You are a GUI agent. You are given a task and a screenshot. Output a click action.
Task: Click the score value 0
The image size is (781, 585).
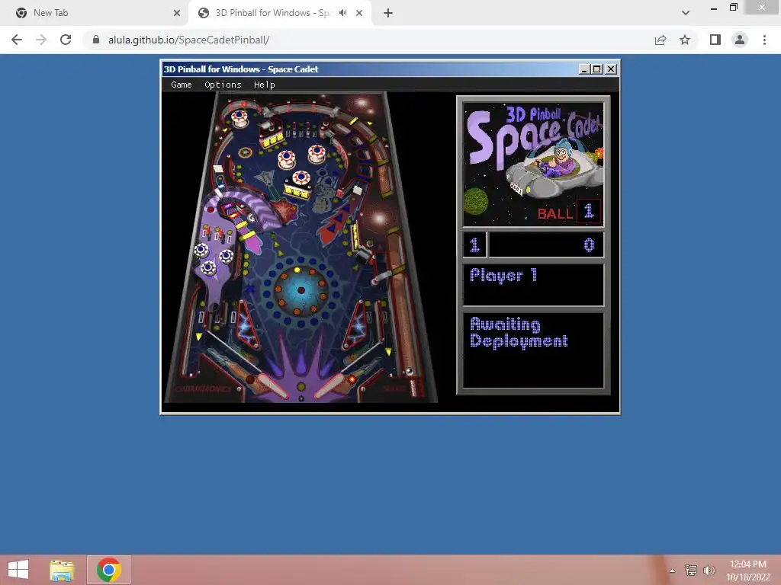(x=589, y=245)
